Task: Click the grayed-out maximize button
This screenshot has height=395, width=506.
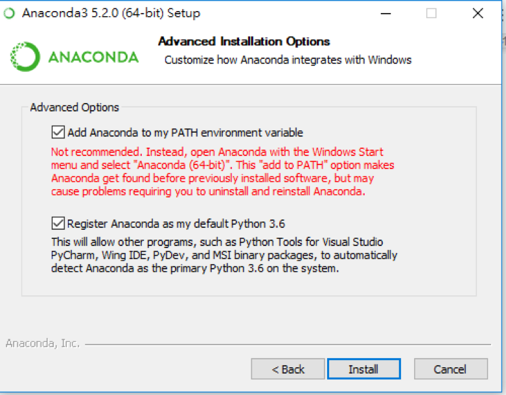Action: coord(431,14)
